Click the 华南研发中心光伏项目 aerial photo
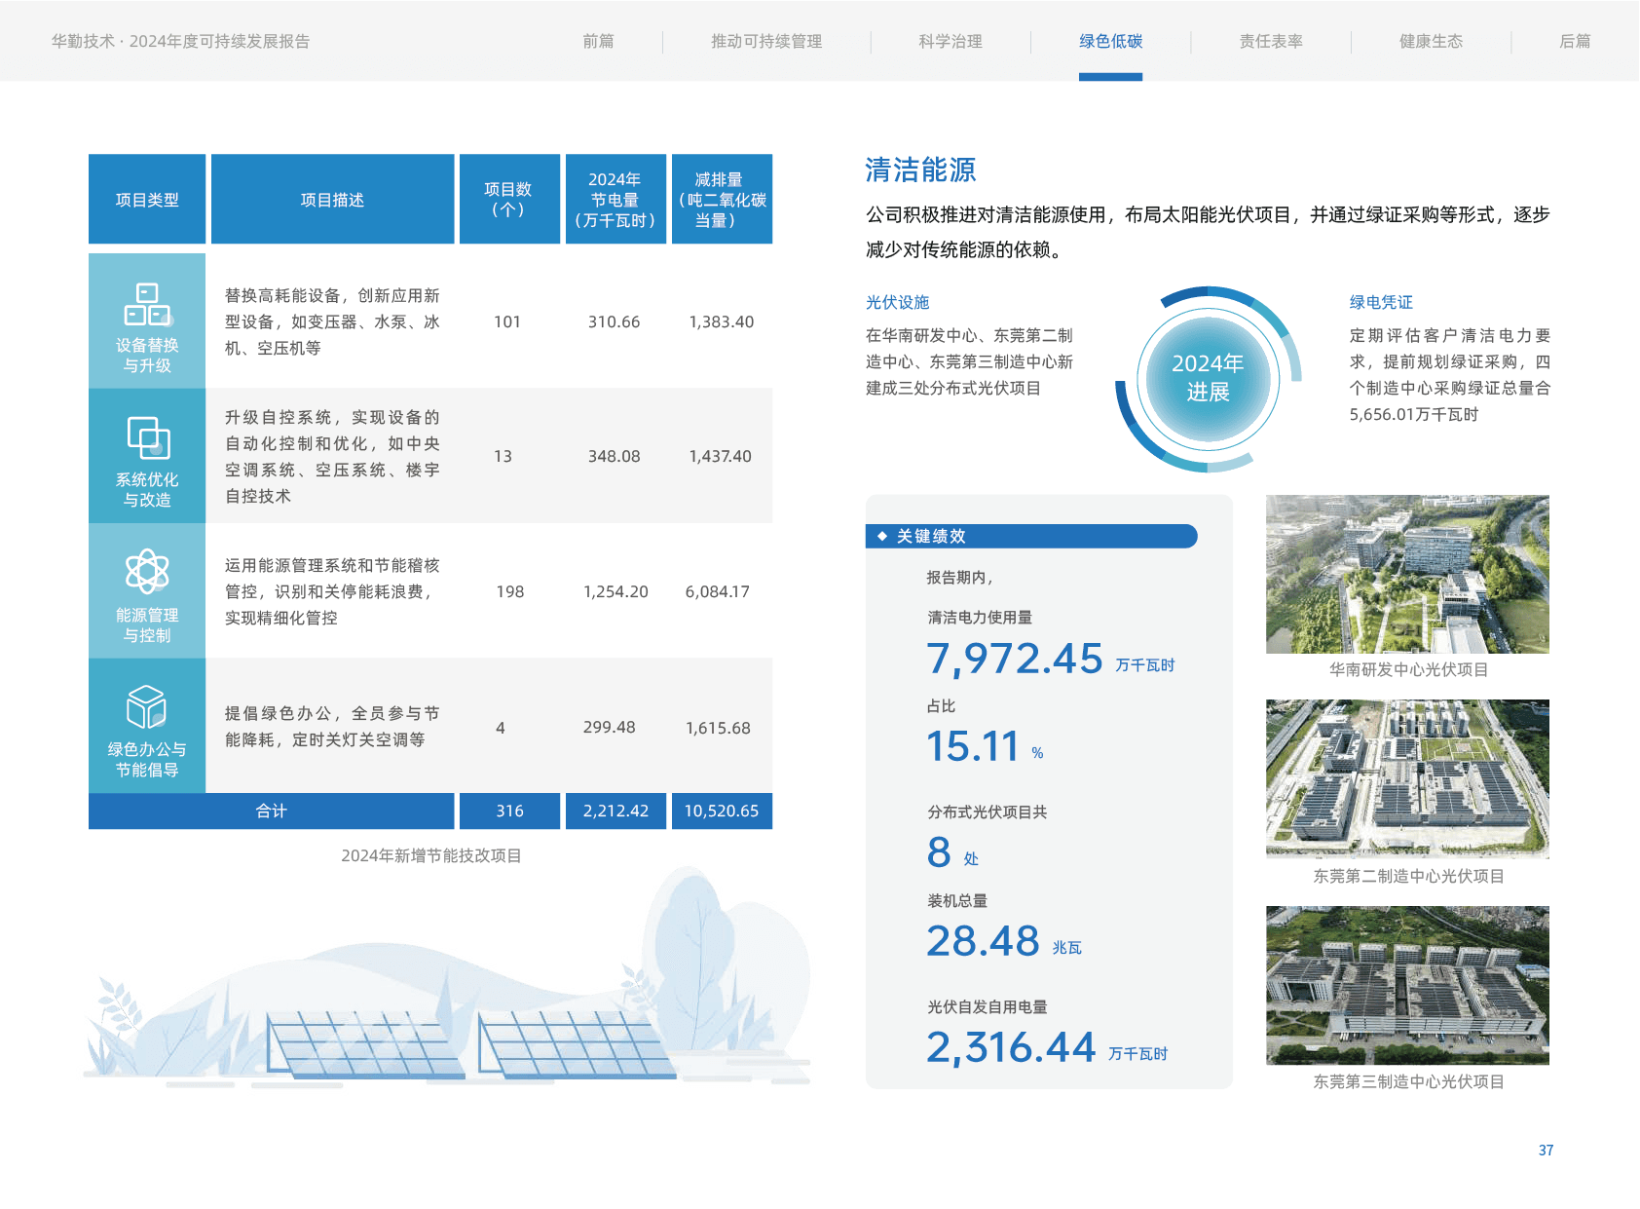Viewport: 1640px width, 1209px height. click(1407, 574)
